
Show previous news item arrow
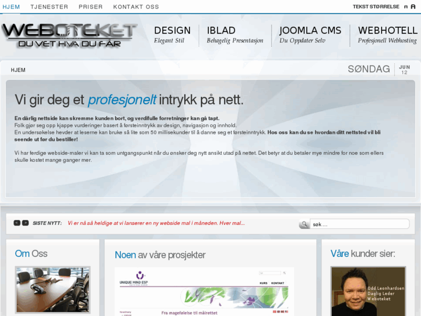pyautogui.click(x=17, y=223)
